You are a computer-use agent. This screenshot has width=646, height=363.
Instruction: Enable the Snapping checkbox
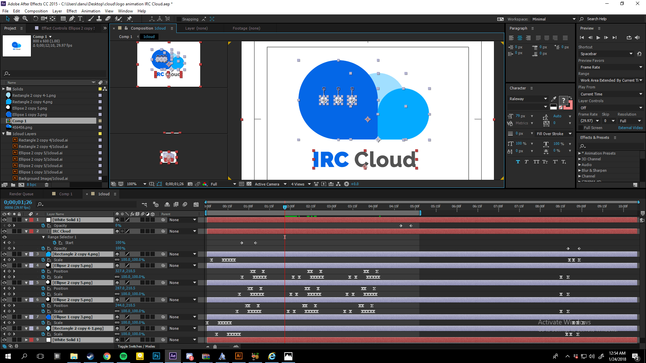[179, 19]
